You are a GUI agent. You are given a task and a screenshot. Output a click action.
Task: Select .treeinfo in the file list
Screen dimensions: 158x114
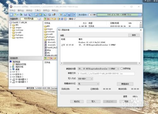click(52, 45)
